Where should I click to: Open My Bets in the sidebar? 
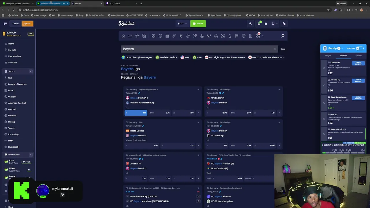(12, 50)
